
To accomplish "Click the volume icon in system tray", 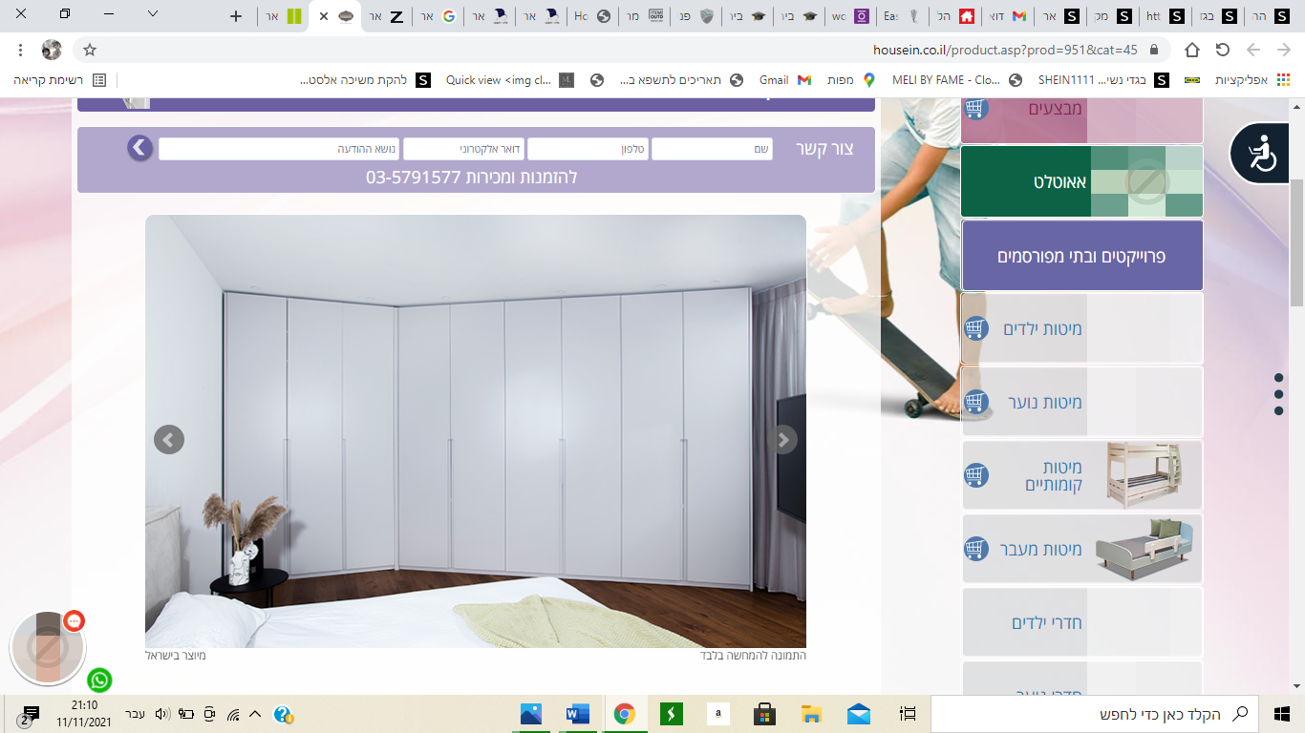I will point(161,714).
